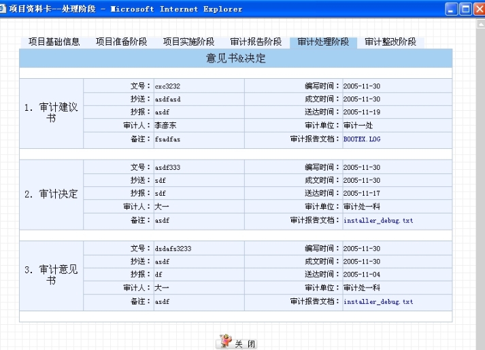
Task: Select the 1. 审计建议书 section label
Action: tap(51, 113)
